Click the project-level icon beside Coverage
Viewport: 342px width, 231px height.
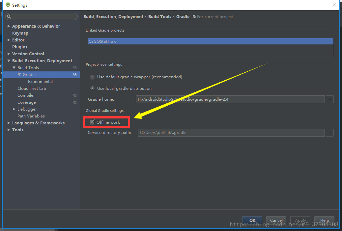(x=75, y=102)
